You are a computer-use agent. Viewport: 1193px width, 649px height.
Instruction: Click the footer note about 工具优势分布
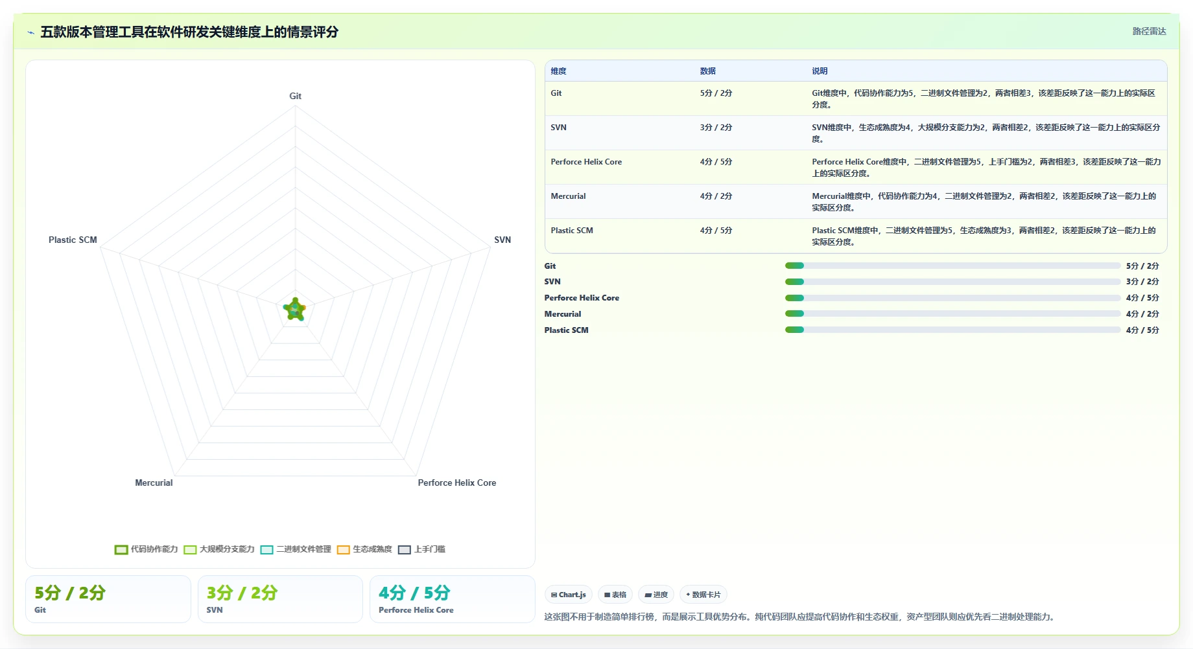[x=801, y=617]
